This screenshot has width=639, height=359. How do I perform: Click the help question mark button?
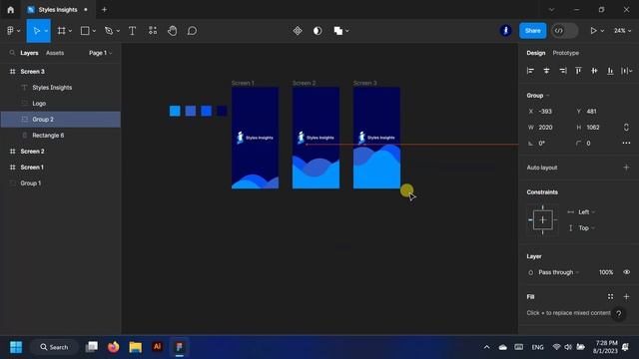[619, 313]
